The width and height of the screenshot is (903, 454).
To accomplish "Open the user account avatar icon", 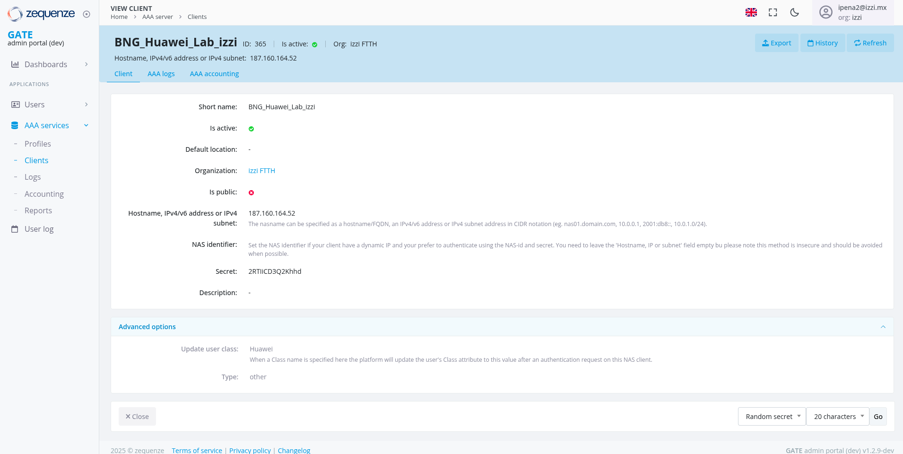I will point(825,12).
